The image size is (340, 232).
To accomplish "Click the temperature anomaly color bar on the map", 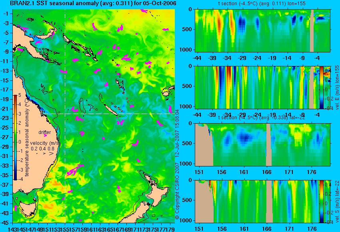I will (16, 138).
